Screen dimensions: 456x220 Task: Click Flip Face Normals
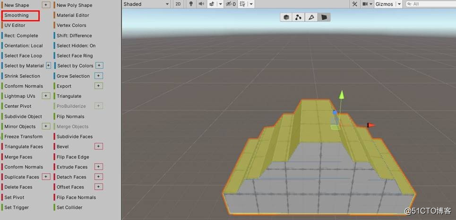tap(76, 197)
